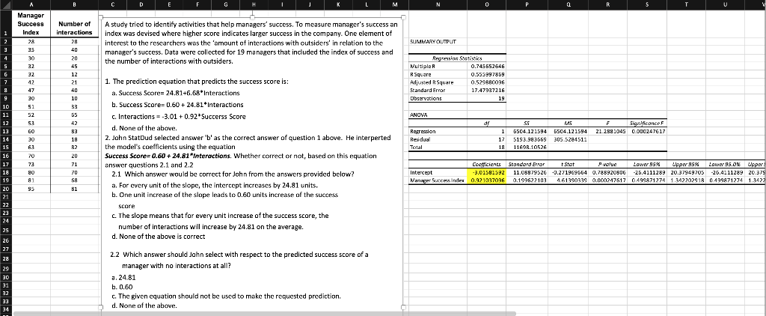
Task: Select column Q header
Action: click(569, 4)
